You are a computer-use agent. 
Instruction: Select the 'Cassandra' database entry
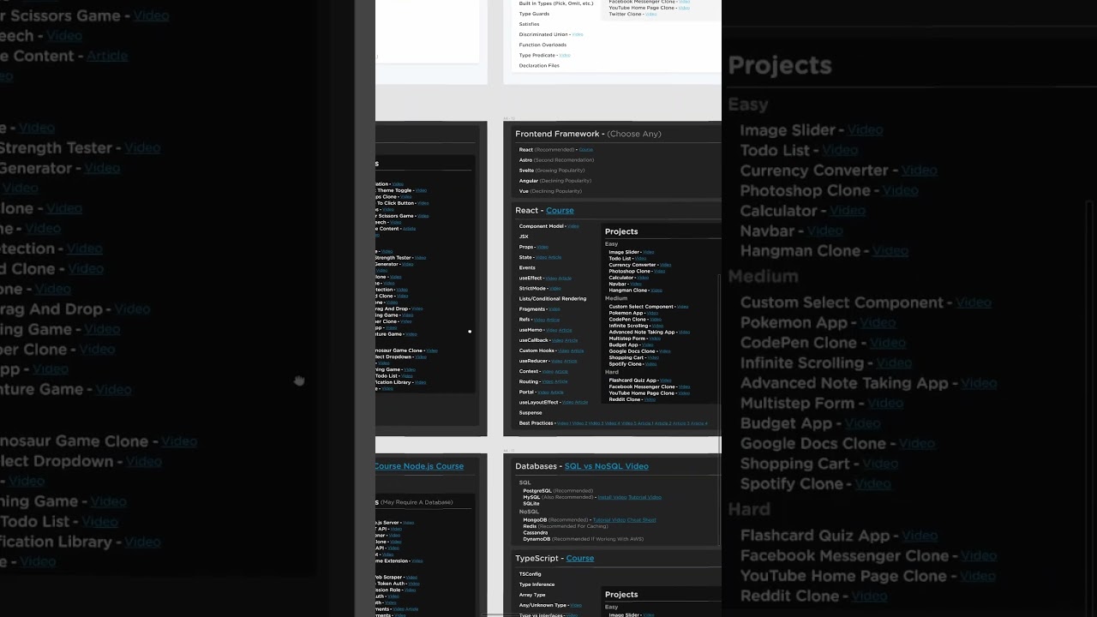pyautogui.click(x=536, y=533)
